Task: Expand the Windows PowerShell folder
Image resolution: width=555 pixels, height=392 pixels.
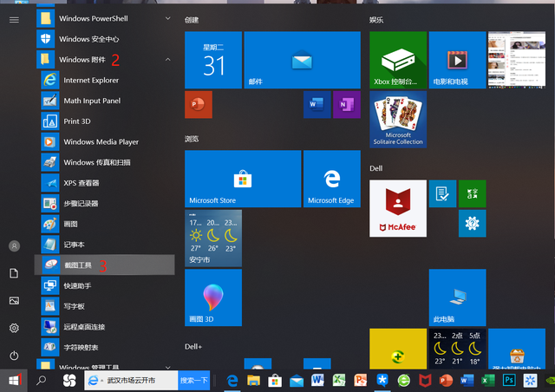Action: coord(167,17)
